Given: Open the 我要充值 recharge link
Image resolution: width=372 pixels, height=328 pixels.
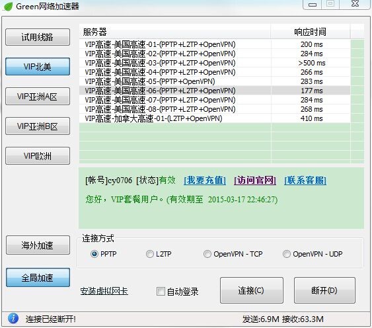Looking at the screenshot, I should (205, 181).
